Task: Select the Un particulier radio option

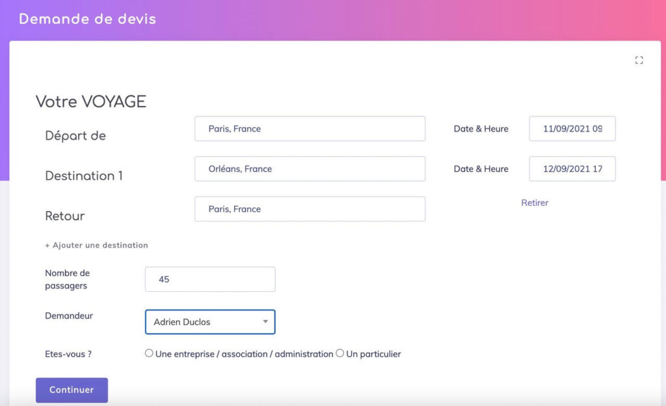Action: click(x=340, y=353)
